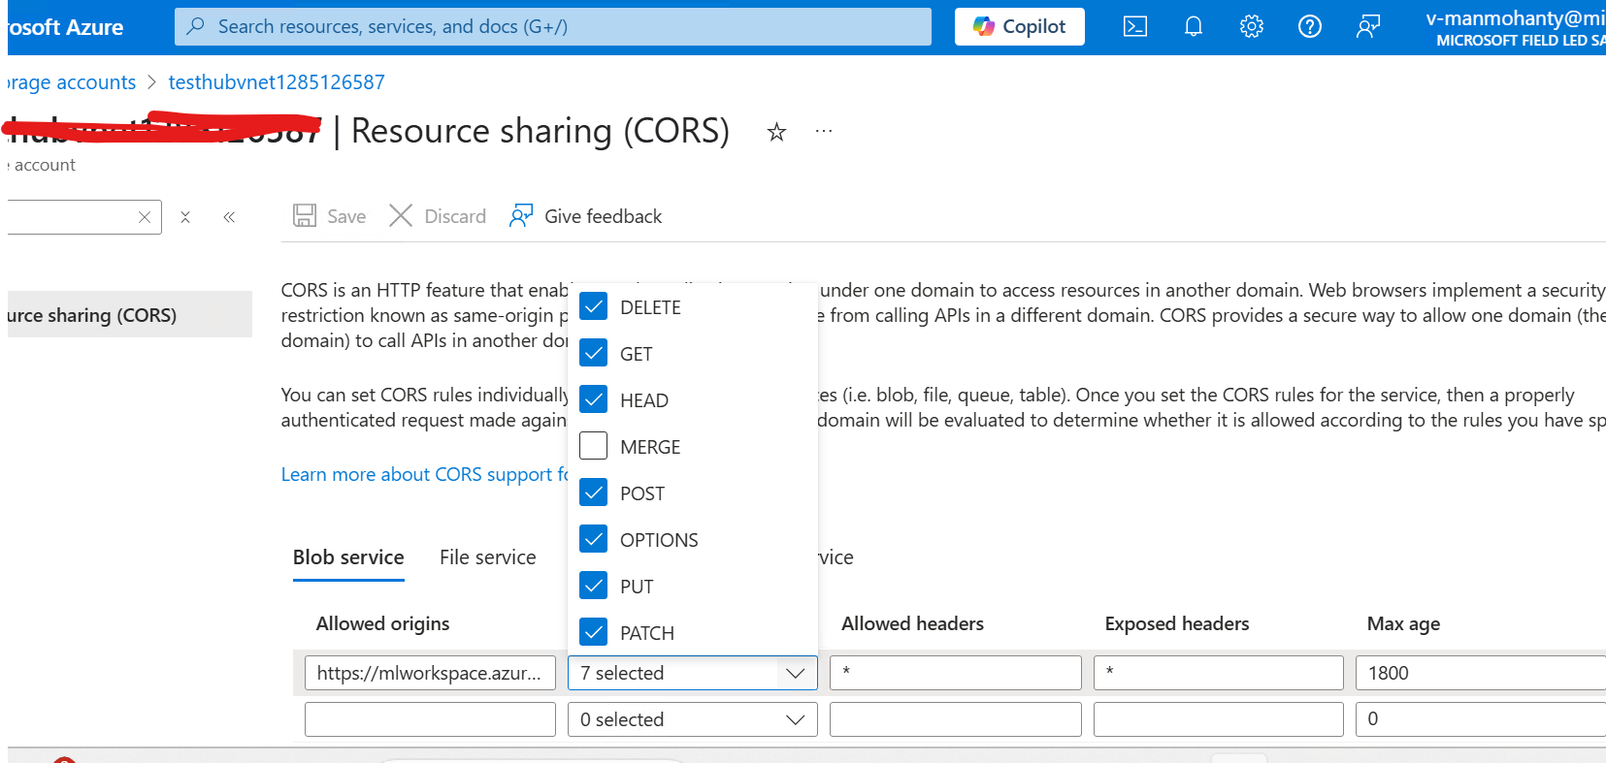Image resolution: width=1606 pixels, height=763 pixels.
Task: Click the empty Allowed origins field
Action: (x=430, y=719)
